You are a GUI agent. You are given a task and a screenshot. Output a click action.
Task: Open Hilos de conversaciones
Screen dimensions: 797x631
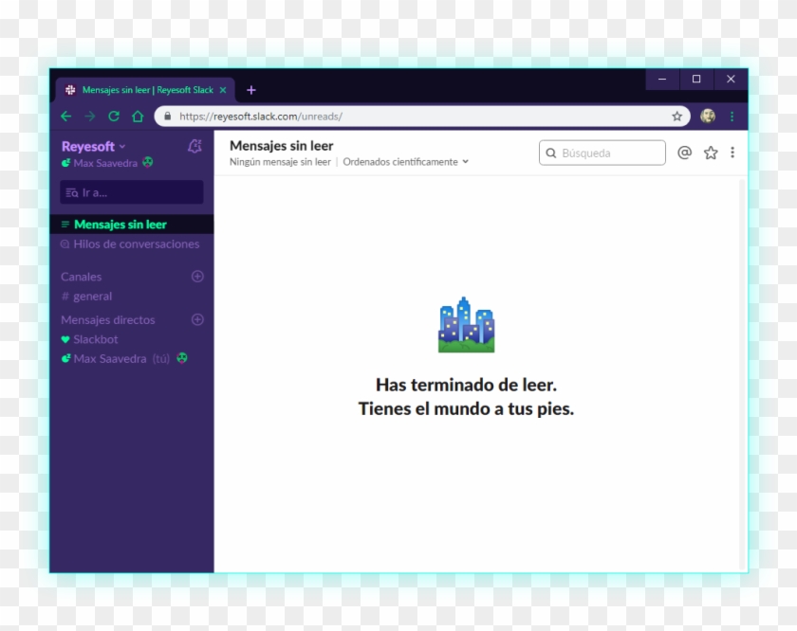pos(136,244)
